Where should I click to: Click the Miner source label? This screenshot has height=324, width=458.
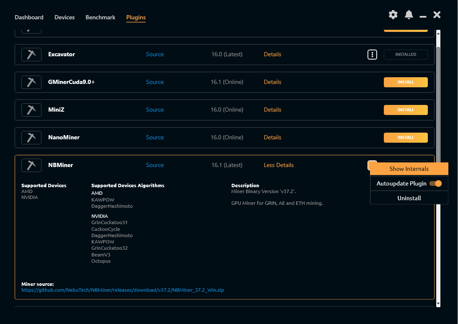tap(37, 284)
